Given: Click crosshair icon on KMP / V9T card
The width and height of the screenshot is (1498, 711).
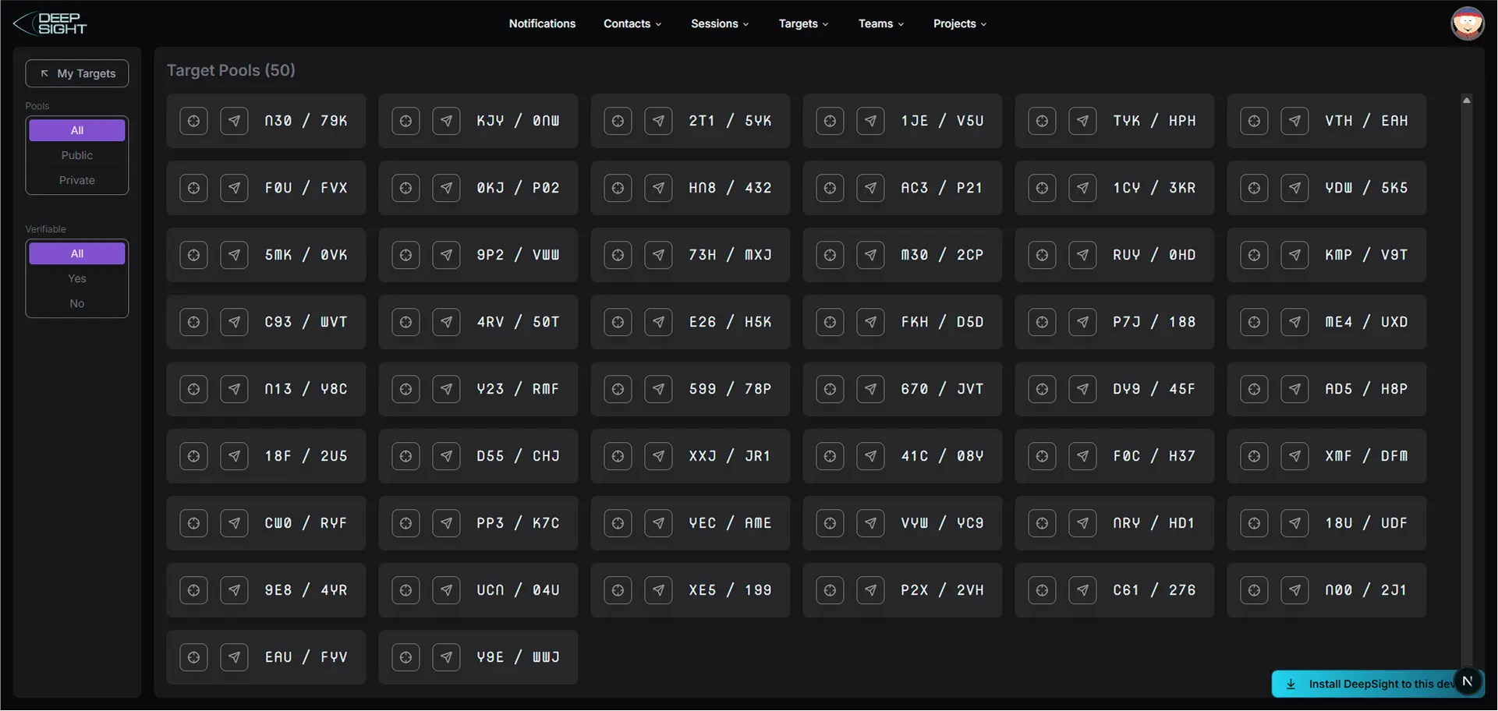Looking at the screenshot, I should click(x=1254, y=255).
